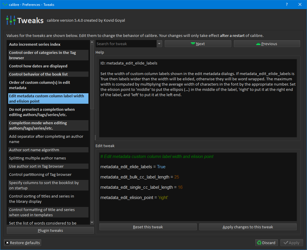Select Control how dates are displayed
Screen dimensions: 307x250
click(48, 66)
